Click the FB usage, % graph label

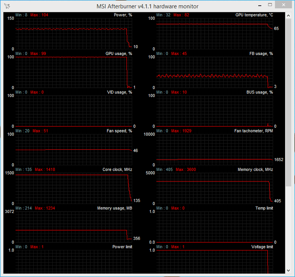point(261,54)
